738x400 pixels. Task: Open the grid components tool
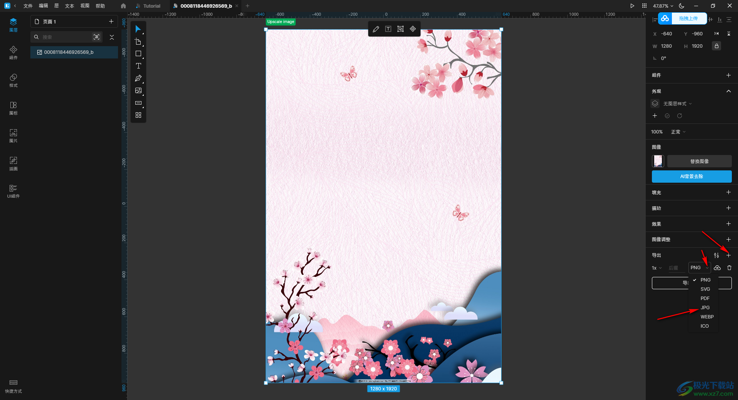[x=138, y=115]
